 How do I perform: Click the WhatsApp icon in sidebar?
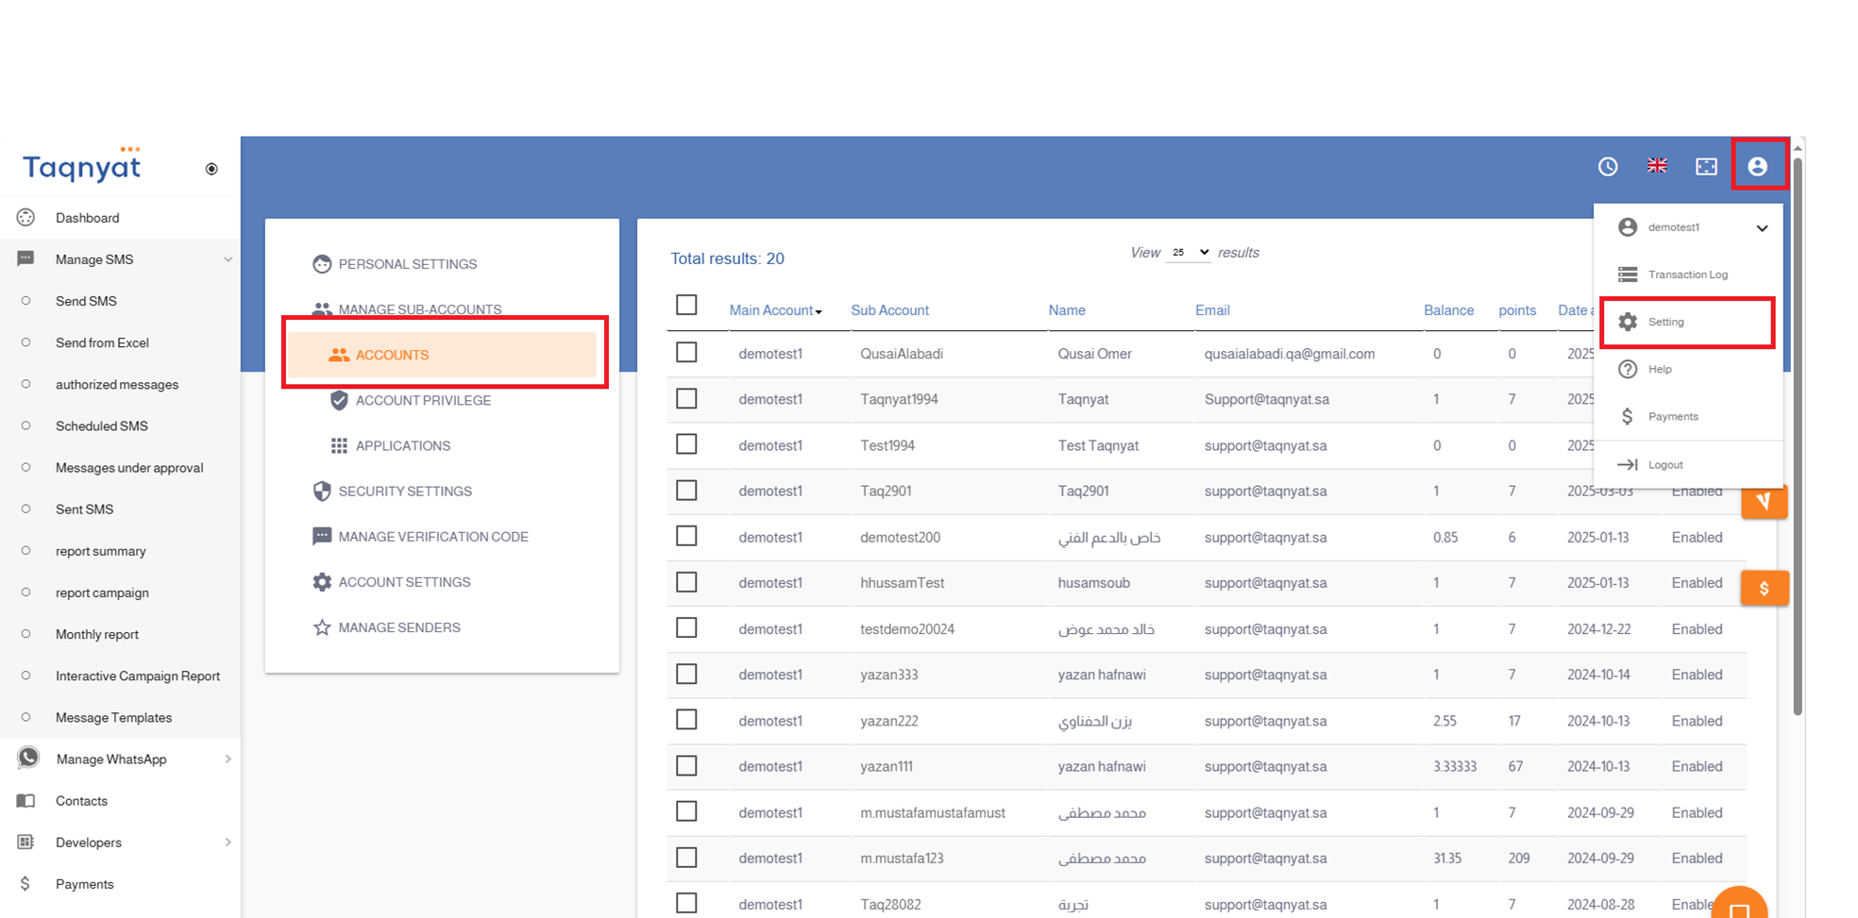[x=28, y=759]
